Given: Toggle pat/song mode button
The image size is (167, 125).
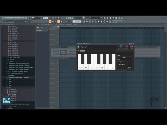Looking at the screenshot, I should pos(33,18).
